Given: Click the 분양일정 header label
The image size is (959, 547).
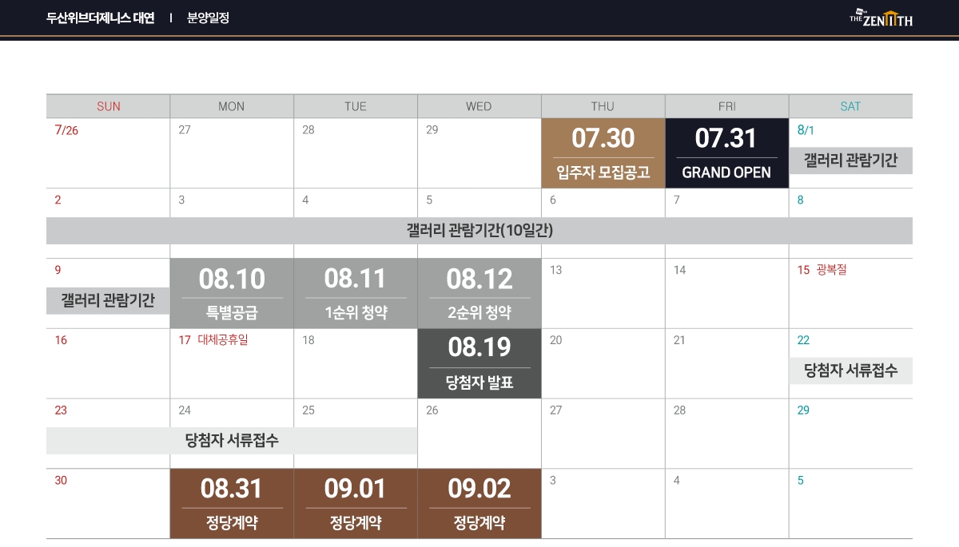Looking at the screenshot, I should (x=208, y=18).
